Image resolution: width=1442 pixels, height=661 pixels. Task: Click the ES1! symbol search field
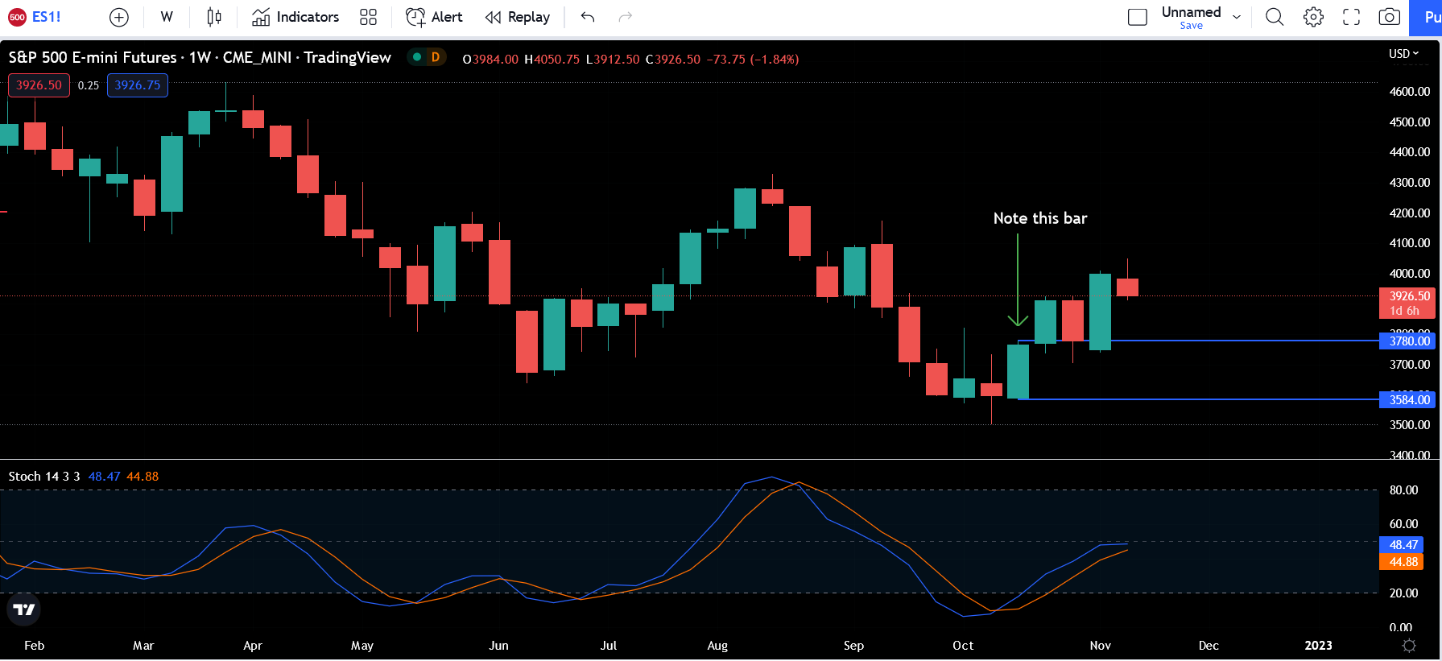click(x=46, y=17)
